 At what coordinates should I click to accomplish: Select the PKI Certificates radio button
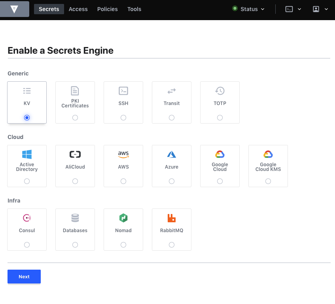coord(75,118)
